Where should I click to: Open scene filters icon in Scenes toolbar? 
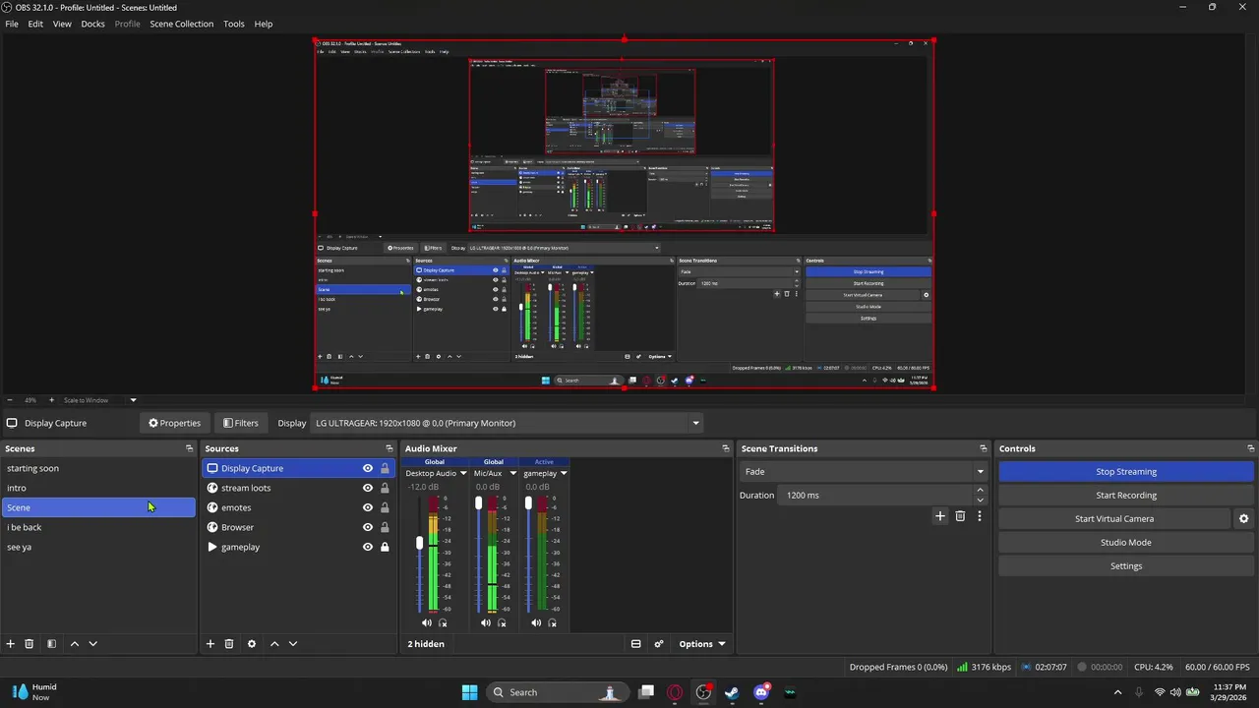(x=51, y=644)
